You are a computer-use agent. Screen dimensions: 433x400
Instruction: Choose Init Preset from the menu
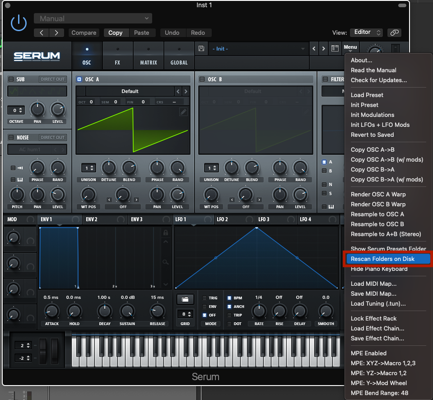pos(364,105)
